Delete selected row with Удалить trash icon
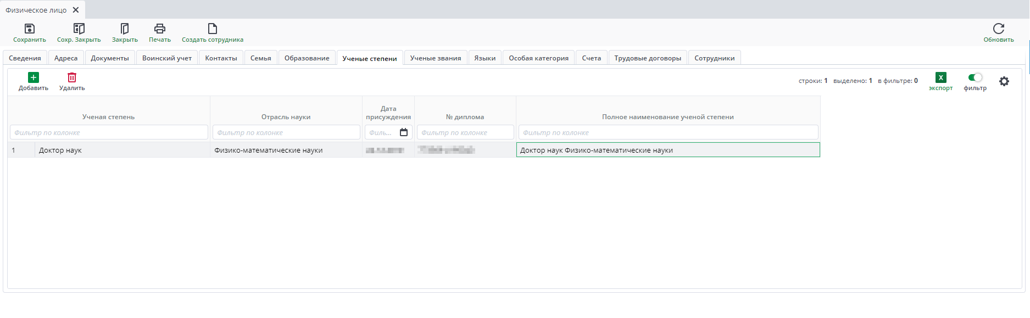The width and height of the screenshot is (1030, 318). (72, 78)
